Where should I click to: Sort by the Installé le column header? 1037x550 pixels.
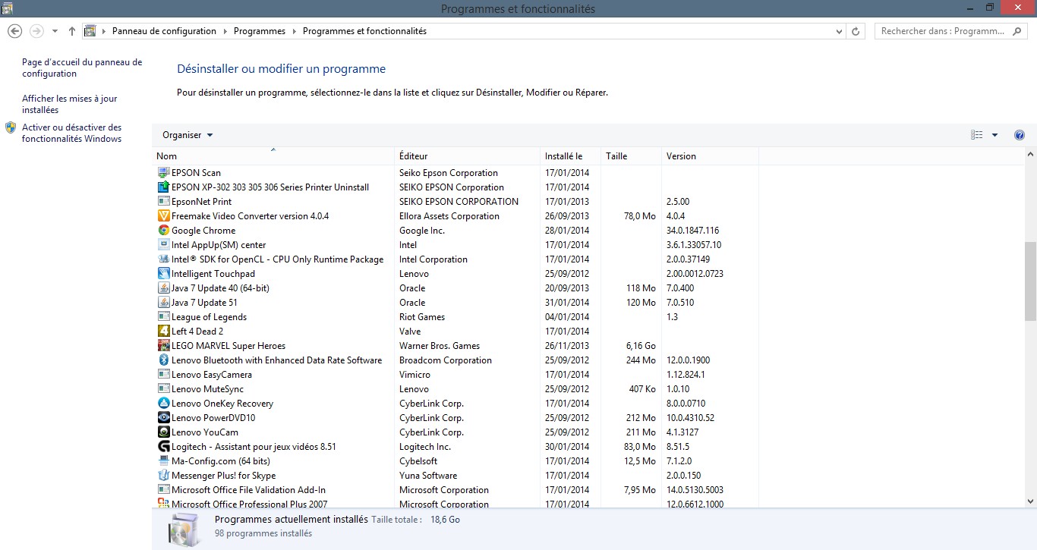click(570, 156)
